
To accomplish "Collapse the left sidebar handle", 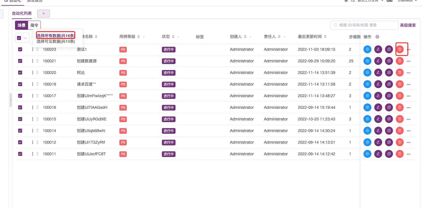I will pos(10,100).
